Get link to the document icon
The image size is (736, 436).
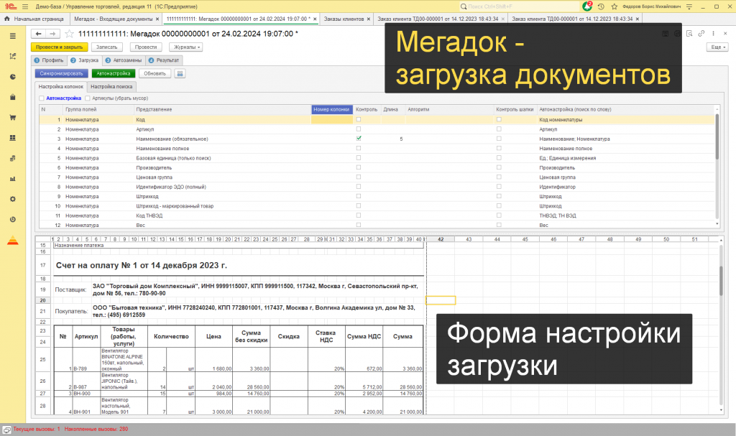701,34
